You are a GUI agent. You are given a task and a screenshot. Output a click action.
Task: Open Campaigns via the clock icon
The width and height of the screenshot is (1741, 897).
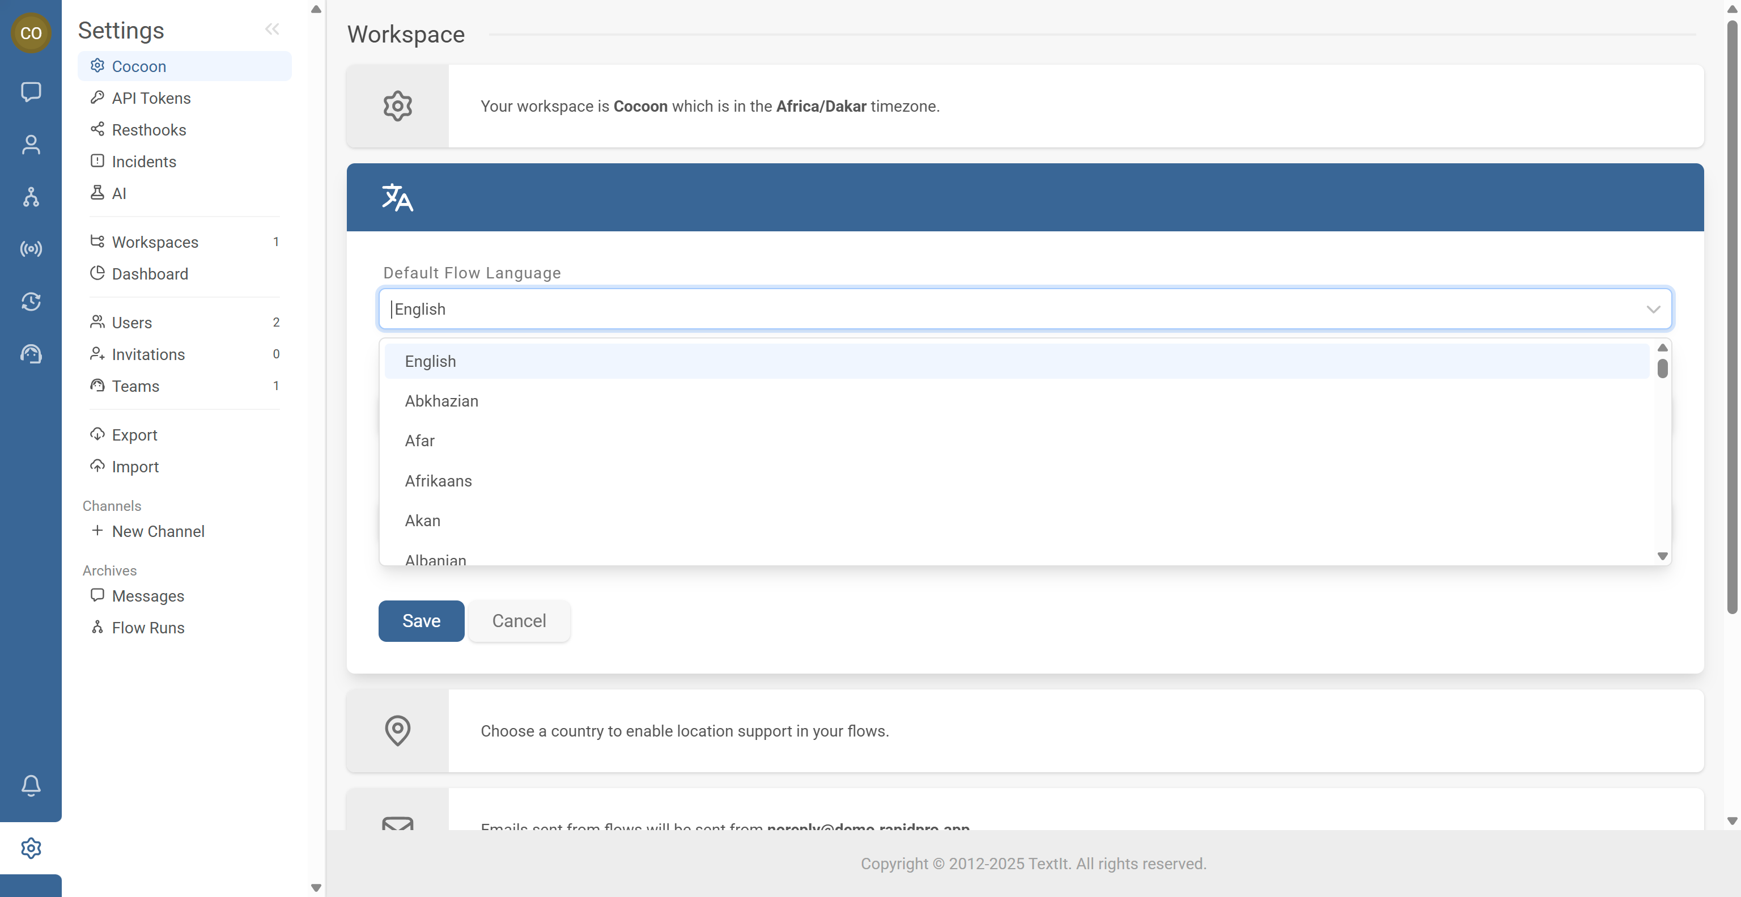pos(31,302)
